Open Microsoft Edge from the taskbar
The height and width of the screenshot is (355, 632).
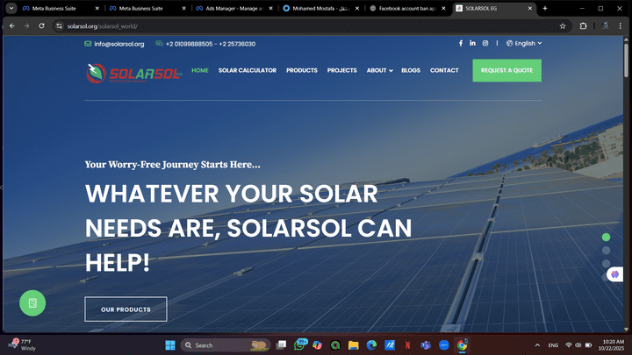tap(371, 345)
